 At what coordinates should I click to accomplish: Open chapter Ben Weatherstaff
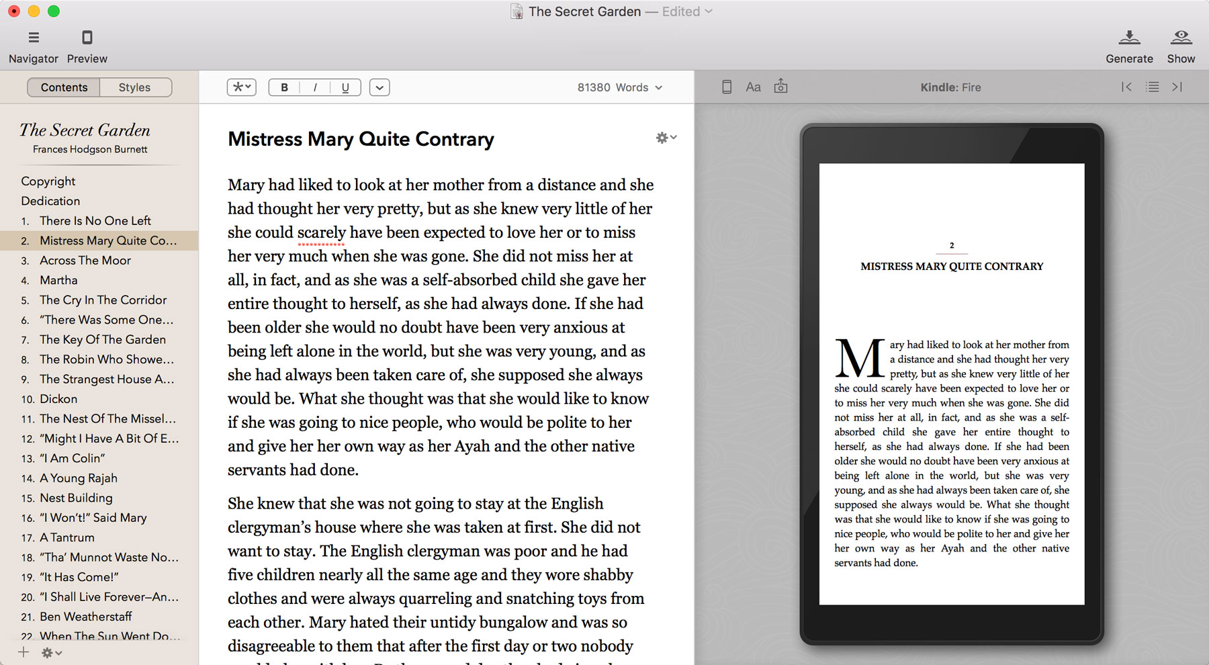86,617
